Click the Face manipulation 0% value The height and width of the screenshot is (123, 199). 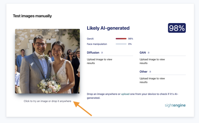[130, 44]
